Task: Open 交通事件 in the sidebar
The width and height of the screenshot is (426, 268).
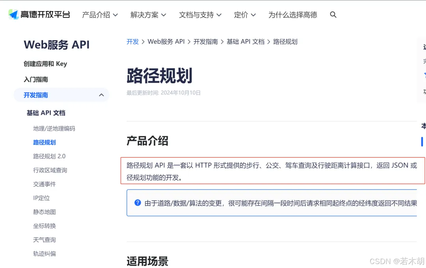Action: pyautogui.click(x=44, y=184)
